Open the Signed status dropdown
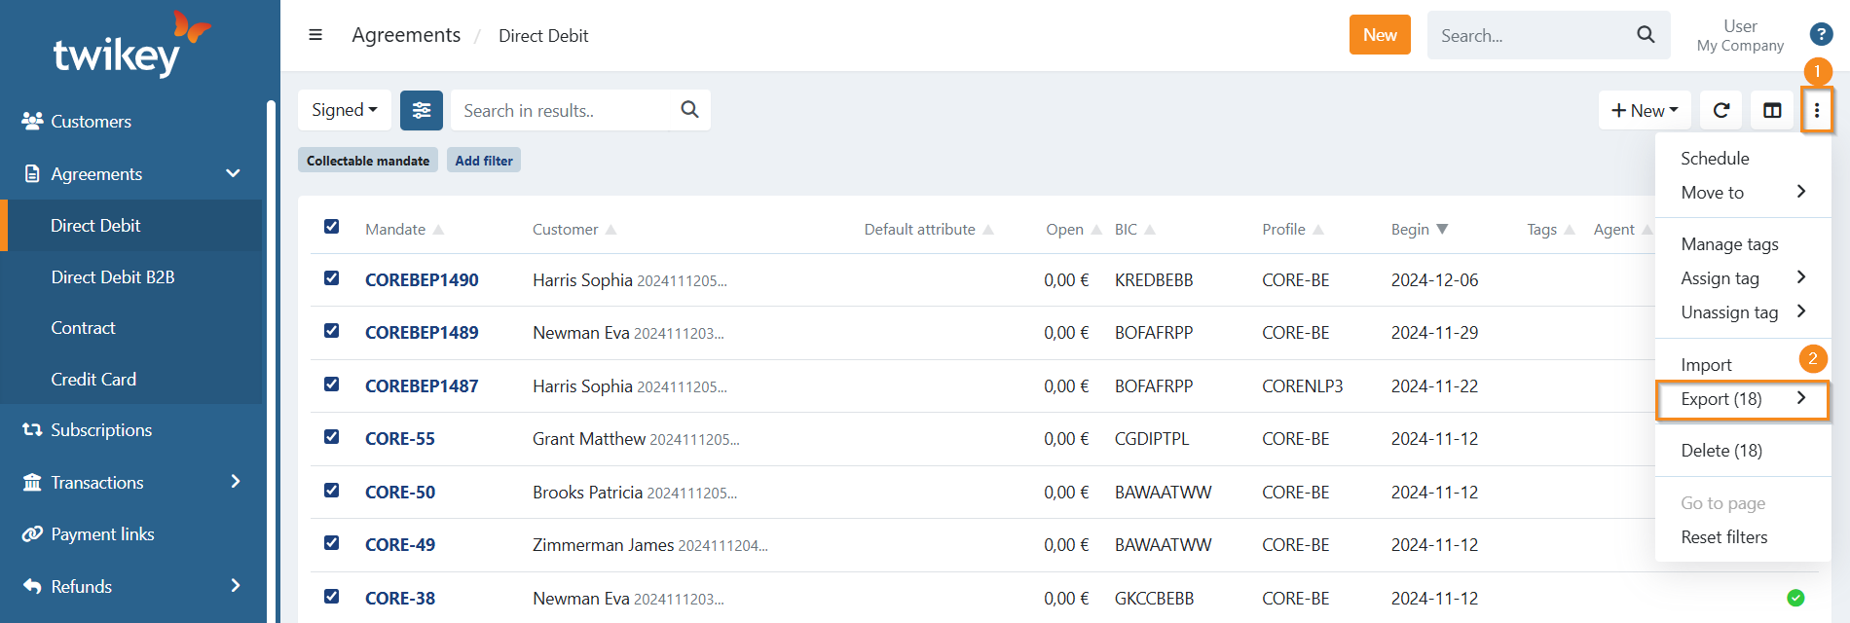Screen dimensions: 1850x623 pyautogui.click(x=344, y=110)
